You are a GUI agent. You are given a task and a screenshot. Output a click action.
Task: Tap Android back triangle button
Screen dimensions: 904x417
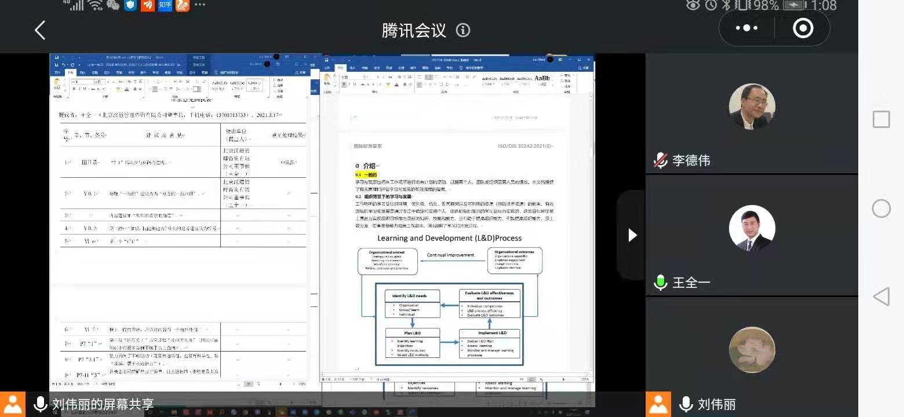881,297
